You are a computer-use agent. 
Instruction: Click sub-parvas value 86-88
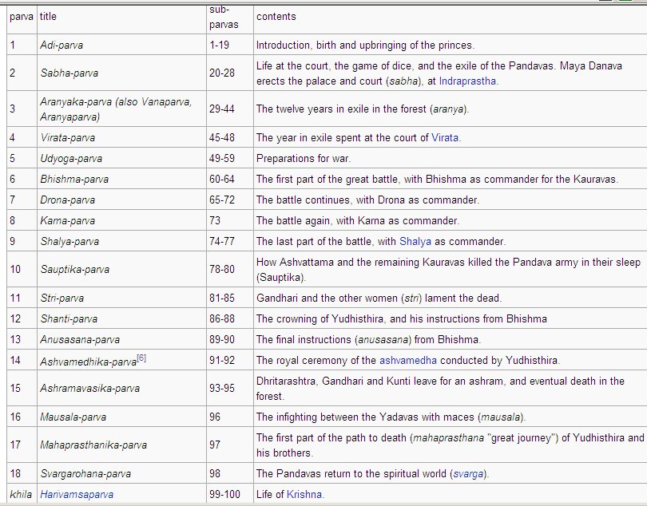click(x=221, y=318)
